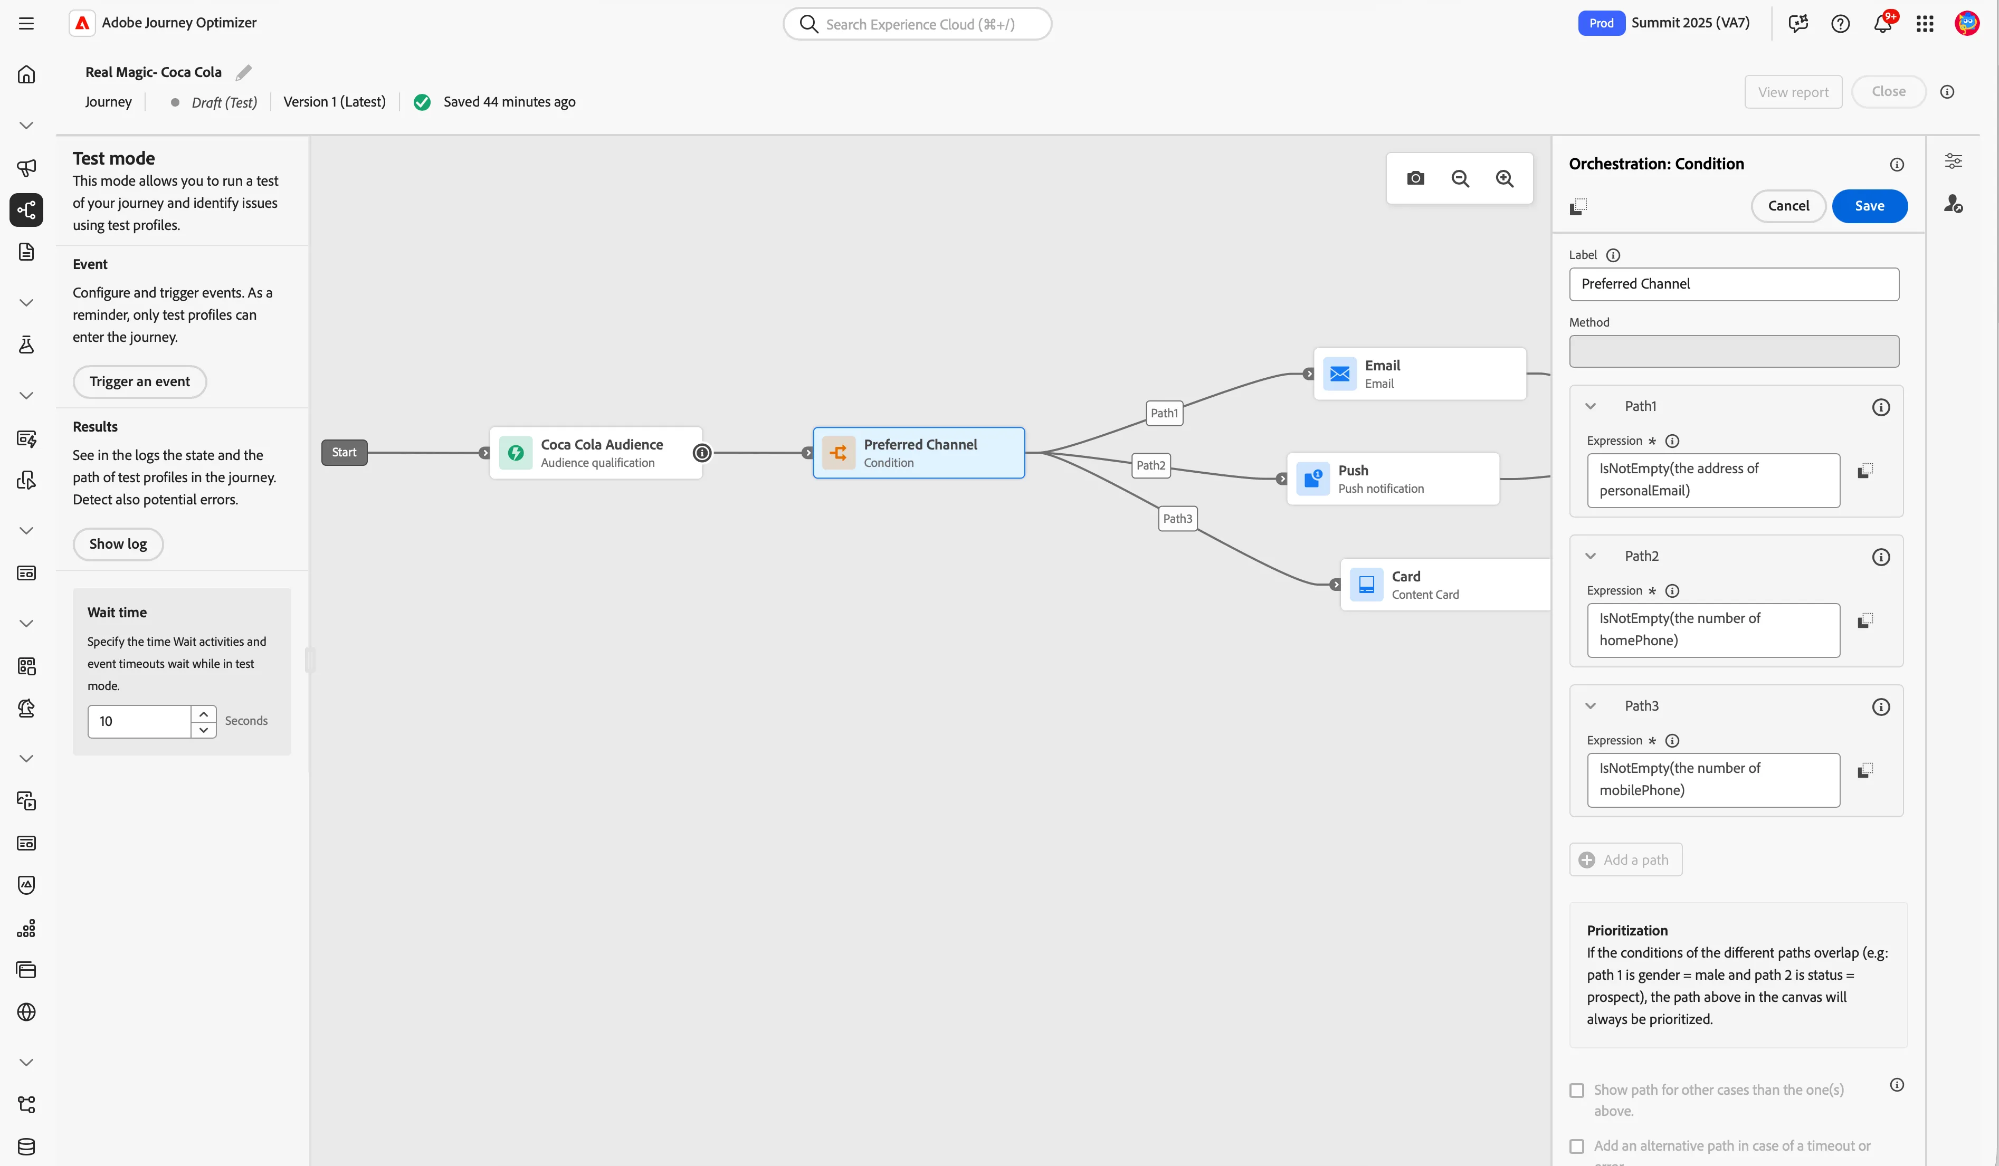The image size is (1999, 1166).
Task: Open the feedback chat icon in header
Action: coord(1798,24)
